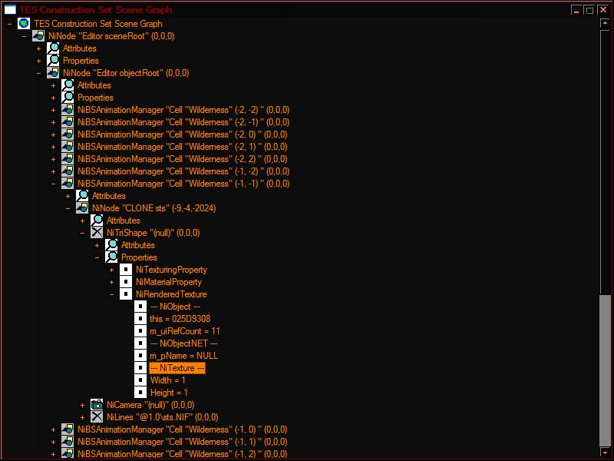Maximize the Scene Graph window

pos(589,10)
